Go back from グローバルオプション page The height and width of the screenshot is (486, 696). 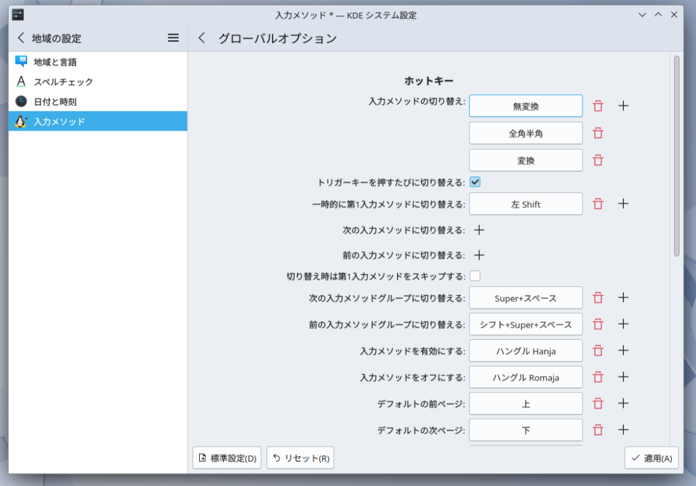(201, 38)
